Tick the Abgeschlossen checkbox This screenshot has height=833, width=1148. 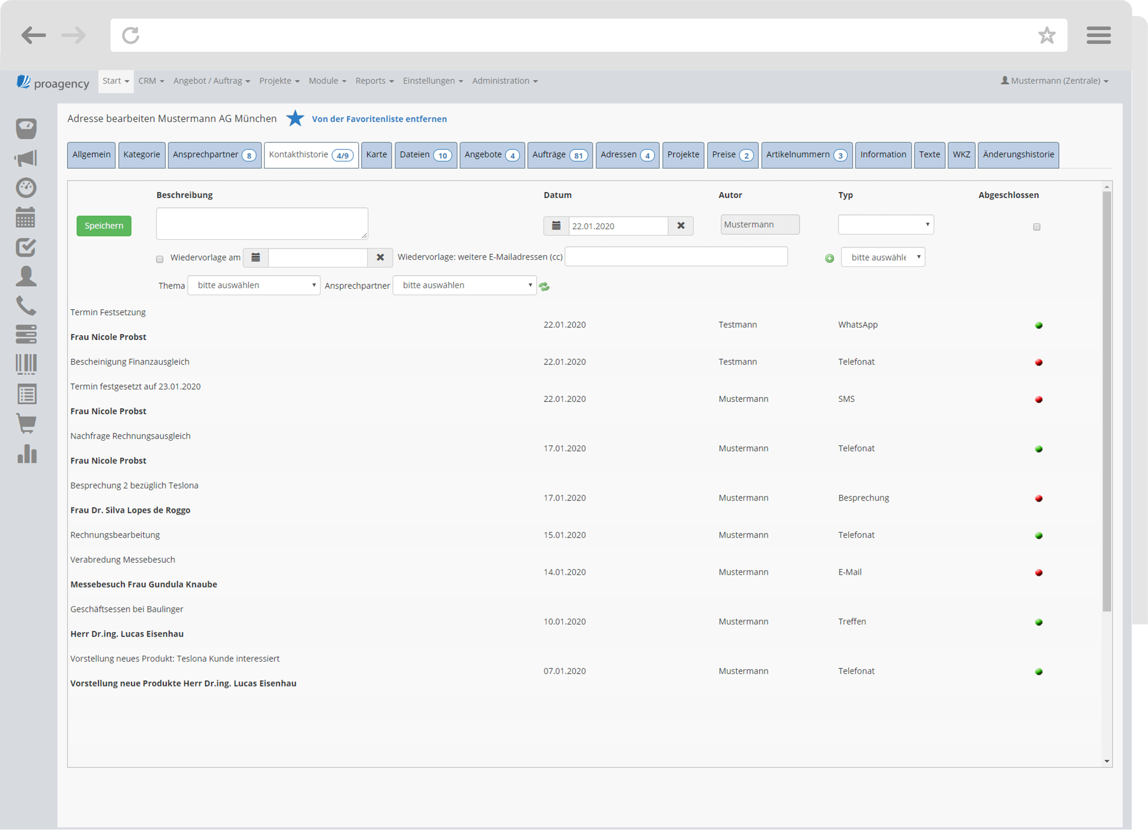point(1036,227)
